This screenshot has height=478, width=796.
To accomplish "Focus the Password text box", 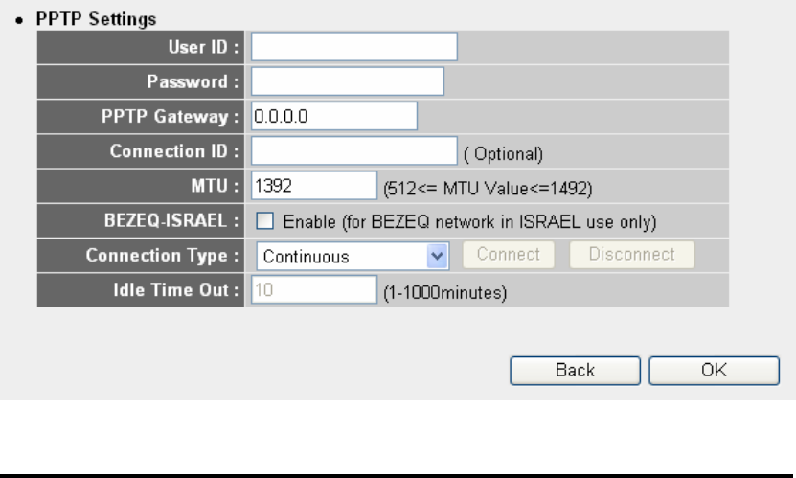I will coord(348,81).
